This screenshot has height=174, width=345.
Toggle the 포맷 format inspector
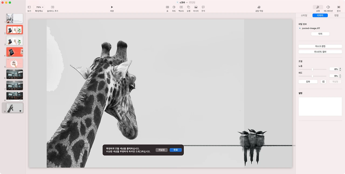click(x=318, y=7)
